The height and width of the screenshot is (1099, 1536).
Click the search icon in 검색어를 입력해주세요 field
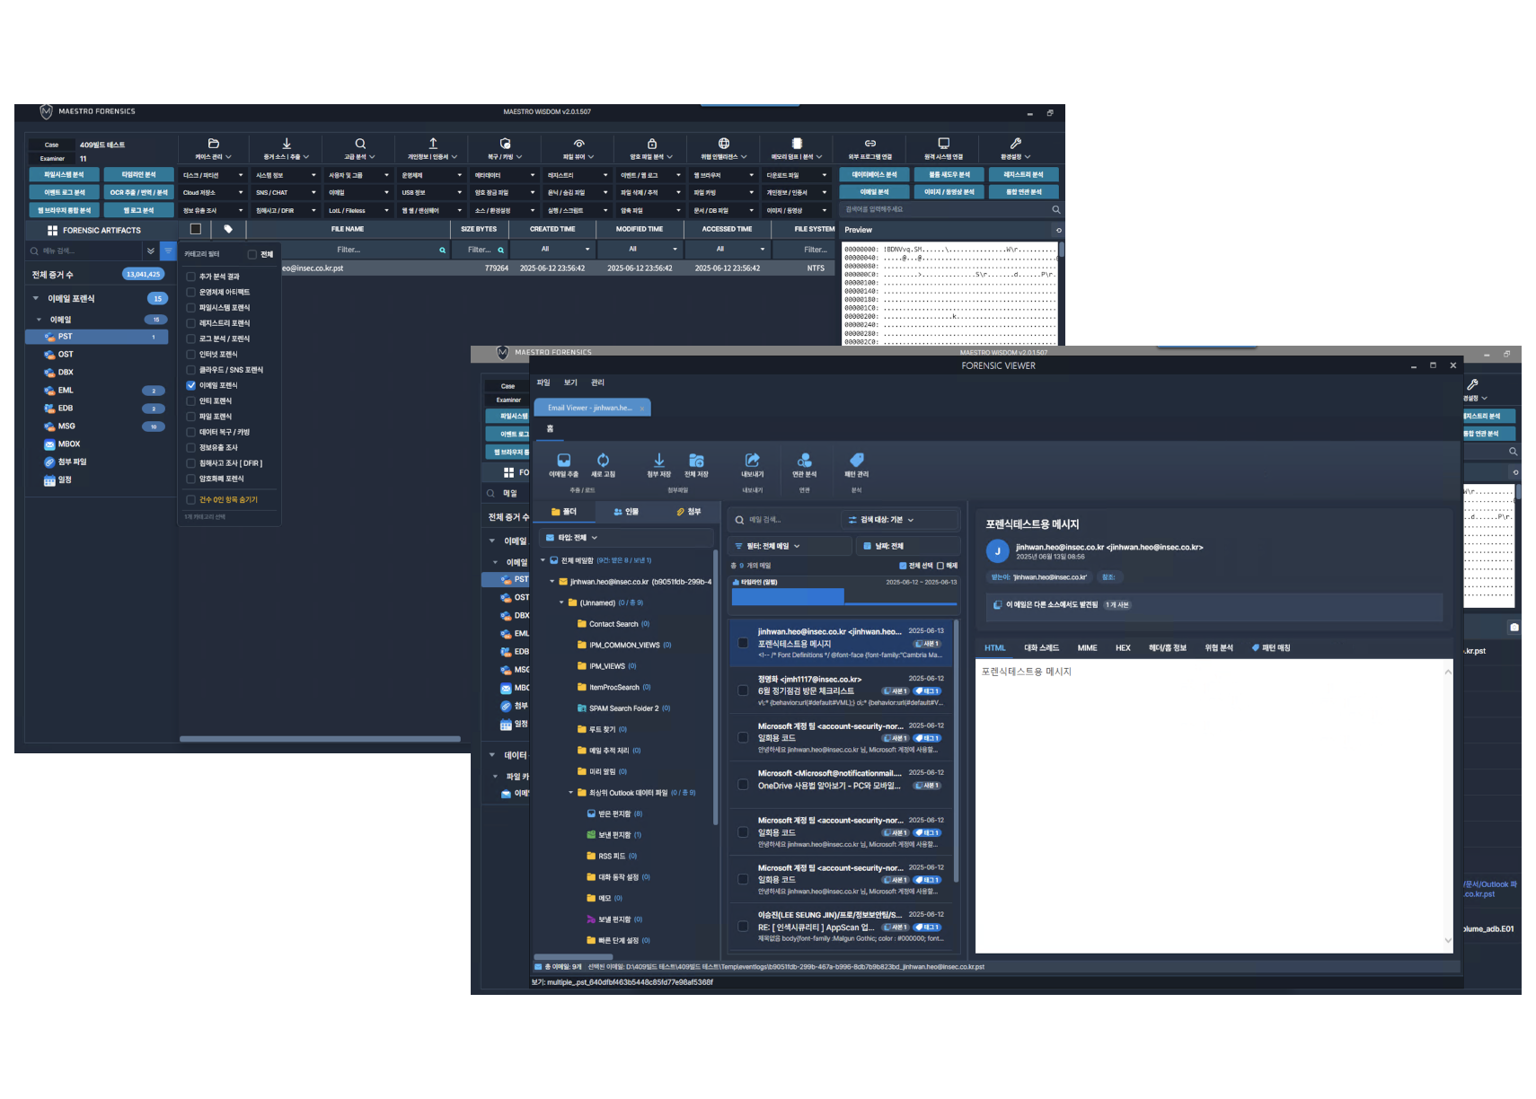coord(1056,209)
